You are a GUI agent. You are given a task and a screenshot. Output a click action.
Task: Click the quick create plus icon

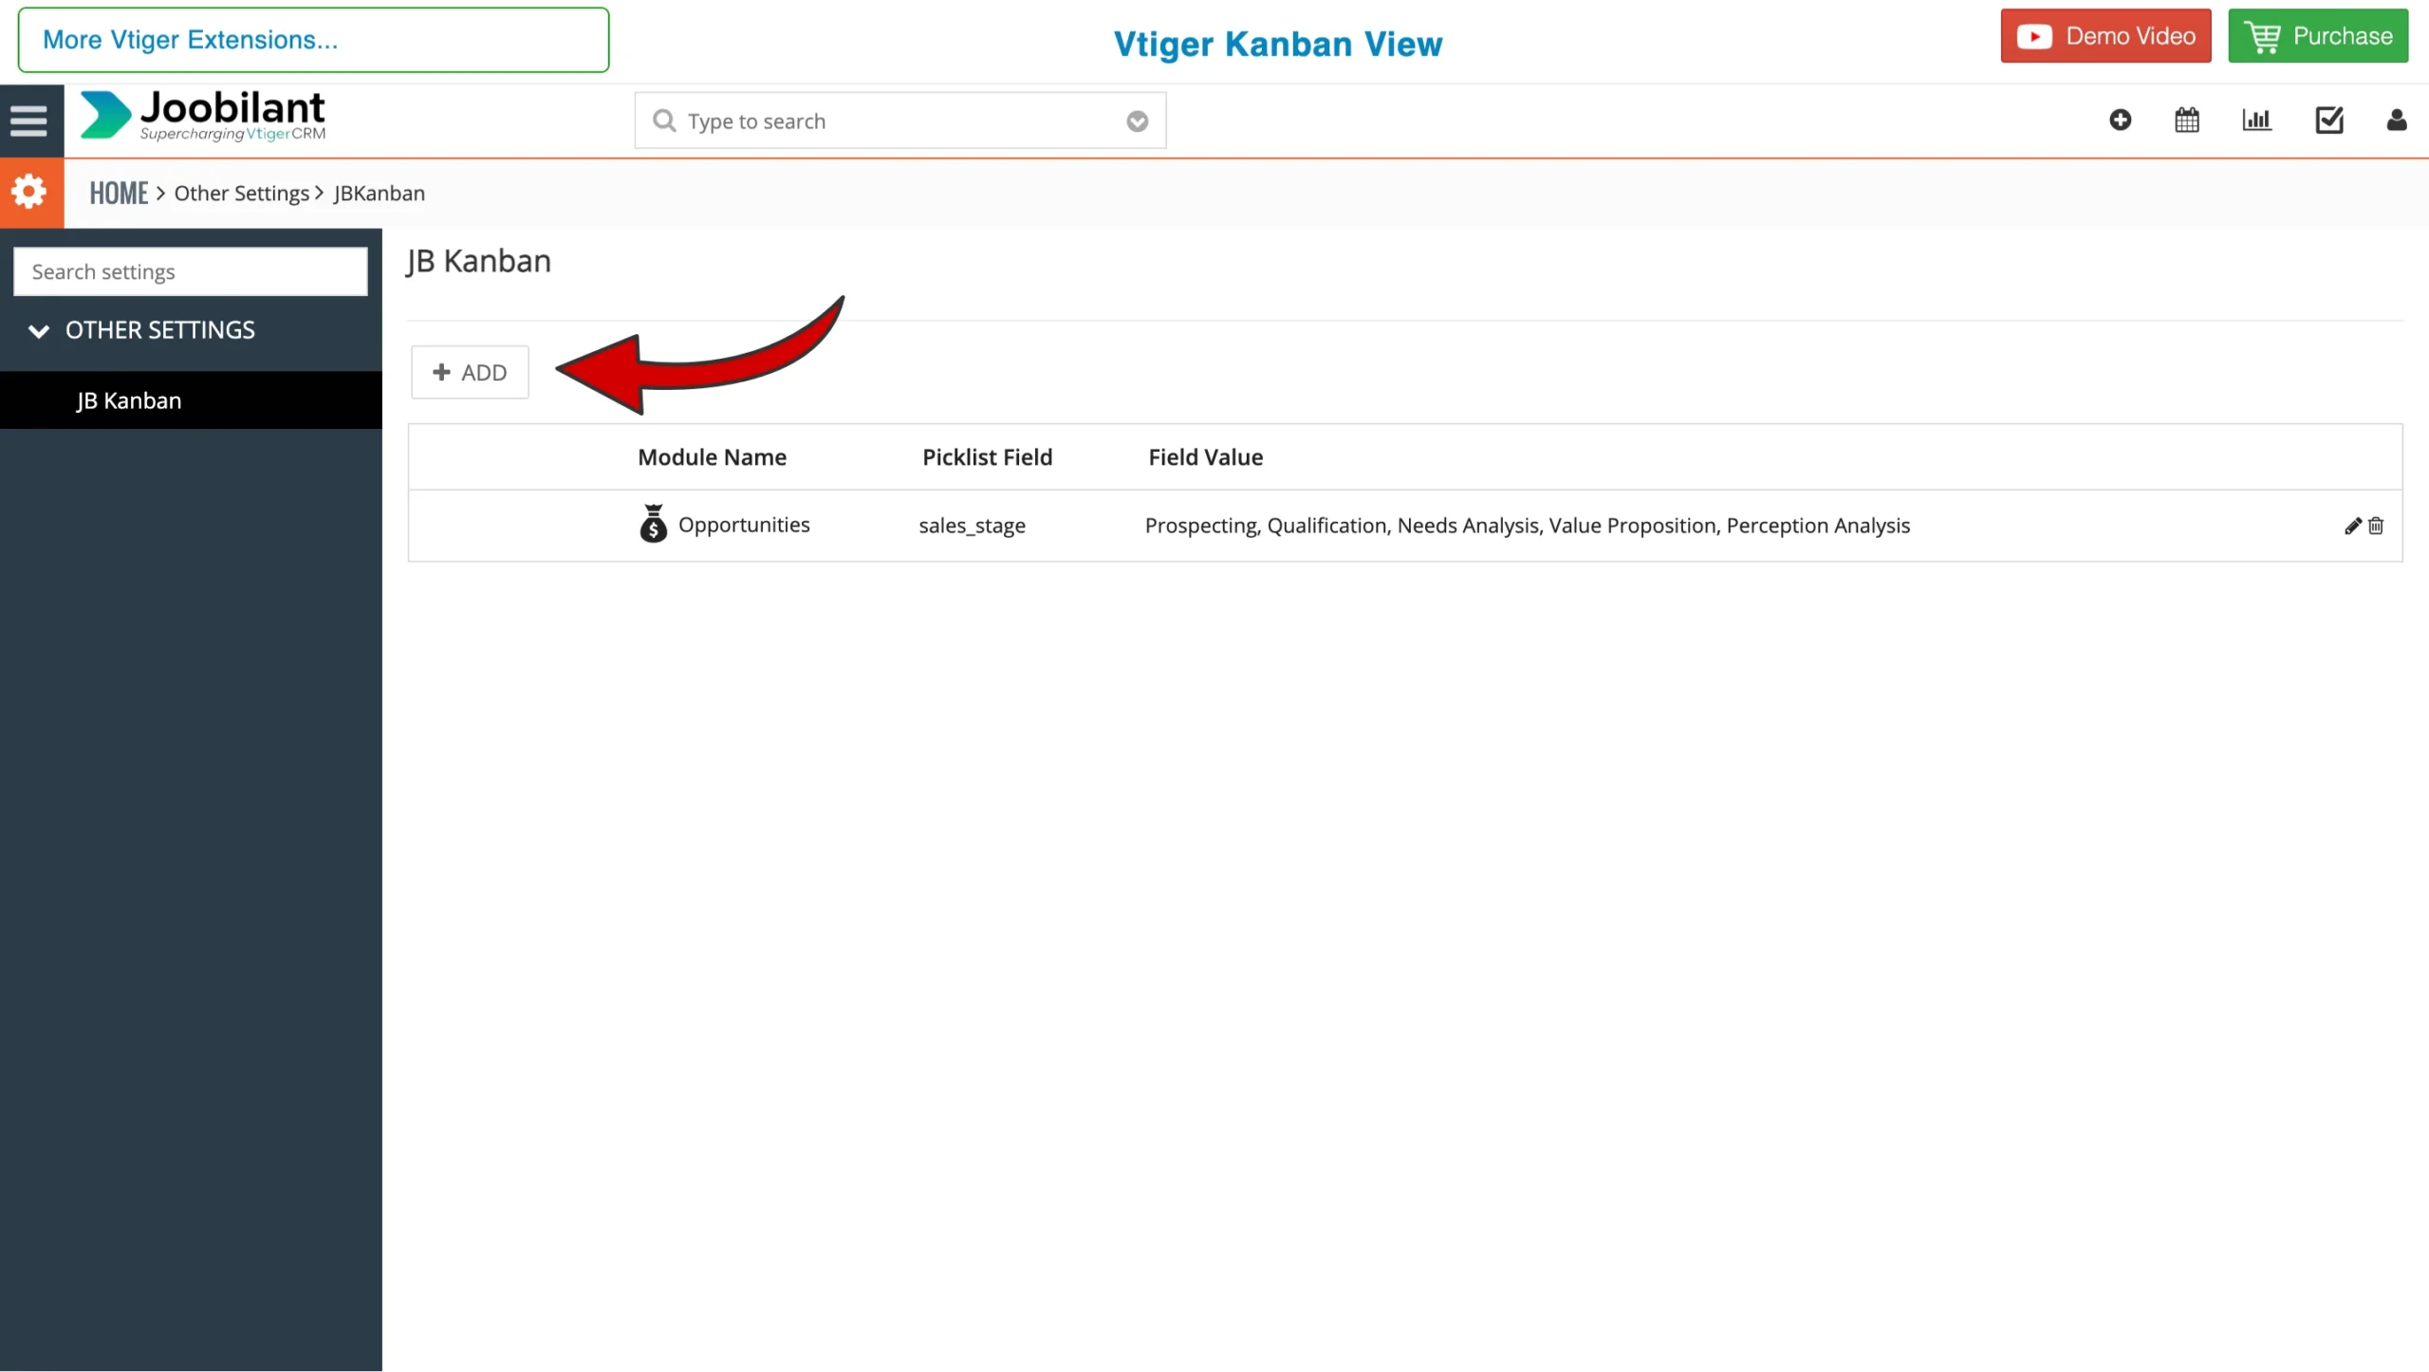click(x=2120, y=120)
